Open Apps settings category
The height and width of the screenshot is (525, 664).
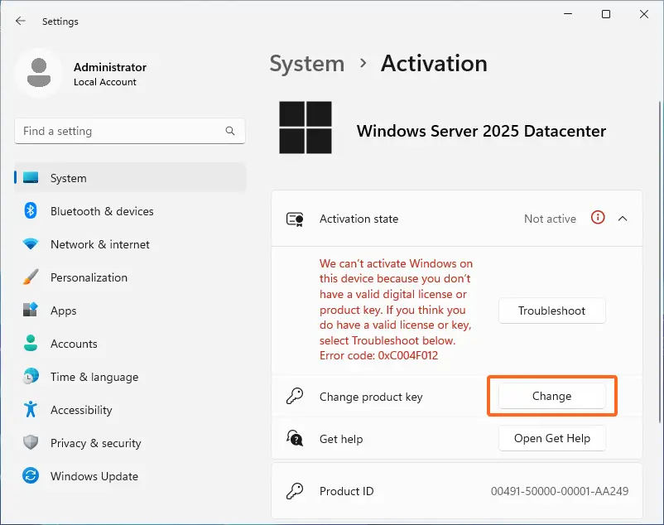pos(130,310)
